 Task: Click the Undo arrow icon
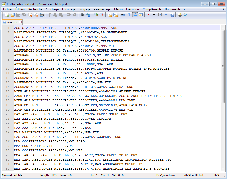69,15
